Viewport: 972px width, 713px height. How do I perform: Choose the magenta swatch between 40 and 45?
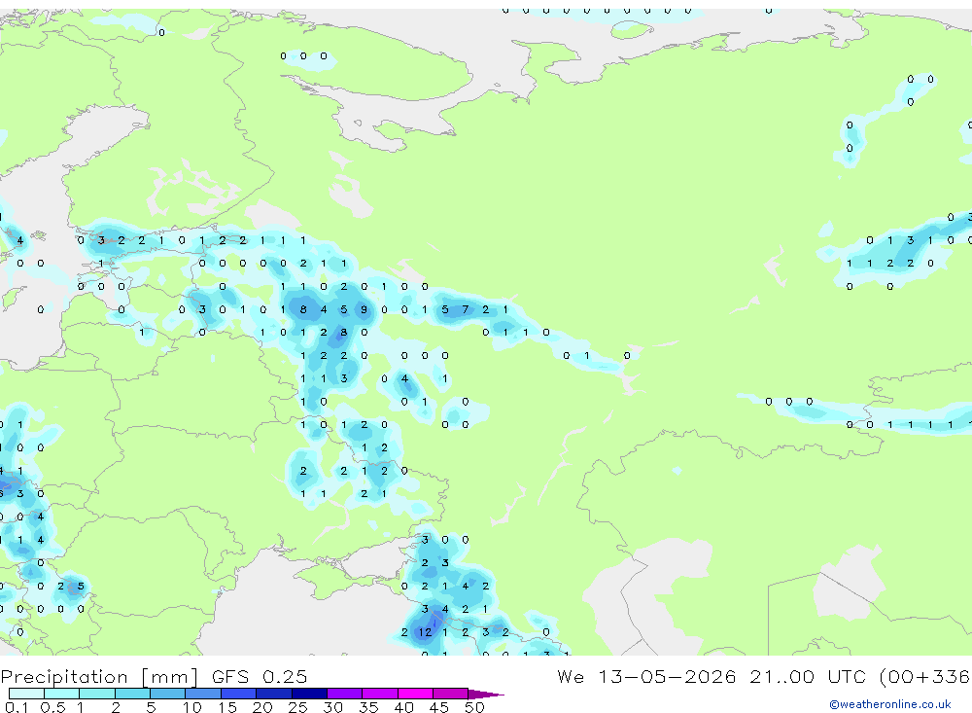point(415,694)
